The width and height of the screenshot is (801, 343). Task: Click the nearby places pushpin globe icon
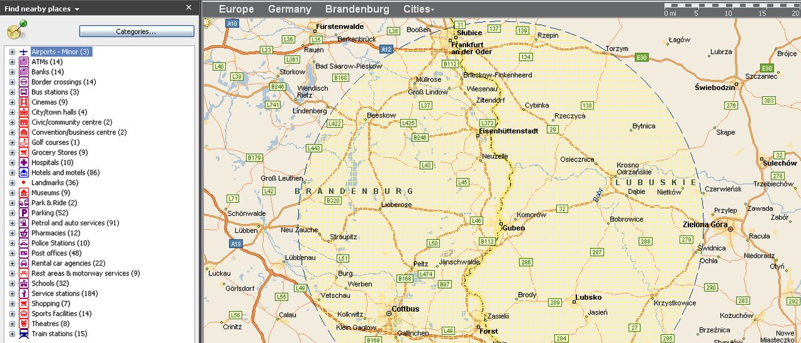17,29
